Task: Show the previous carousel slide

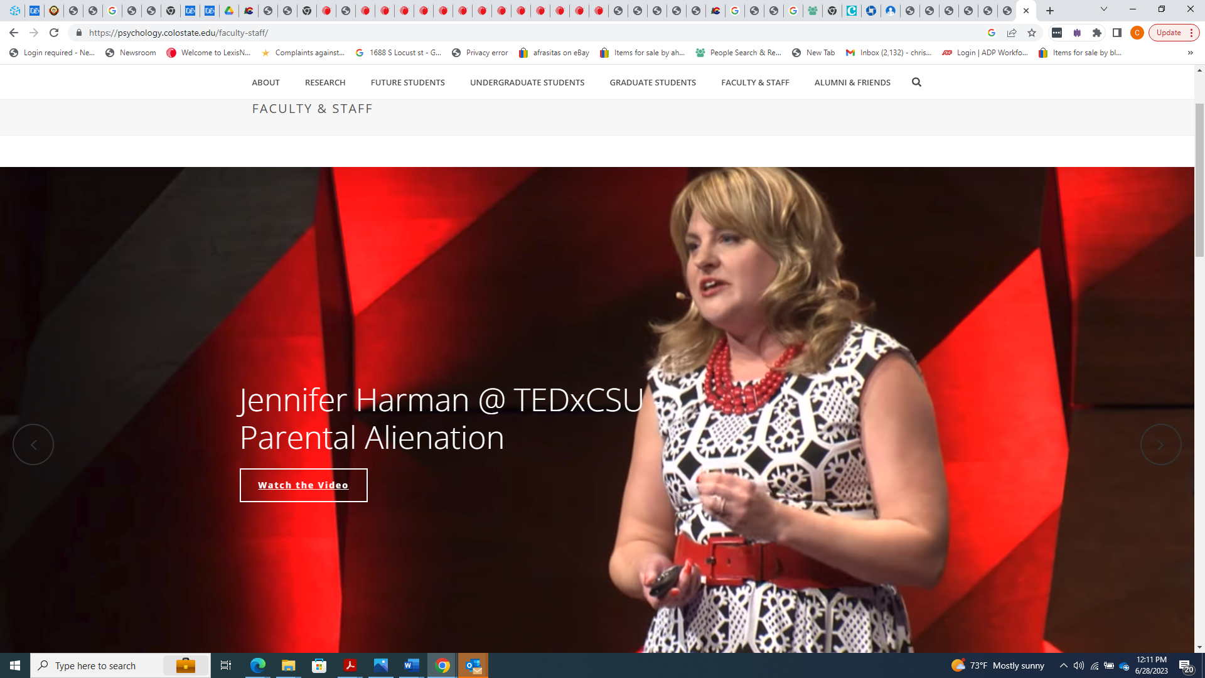Action: (33, 444)
